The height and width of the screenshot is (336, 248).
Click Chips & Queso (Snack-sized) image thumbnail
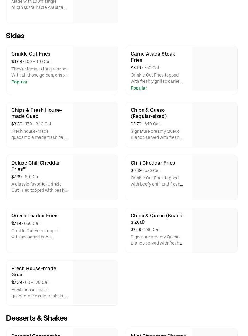tap(215, 230)
